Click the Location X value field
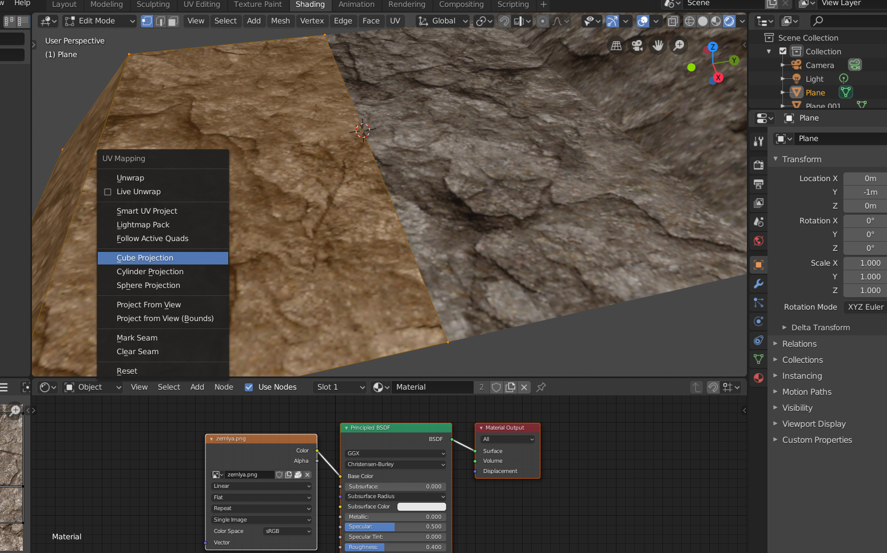The image size is (887, 553). [865, 179]
